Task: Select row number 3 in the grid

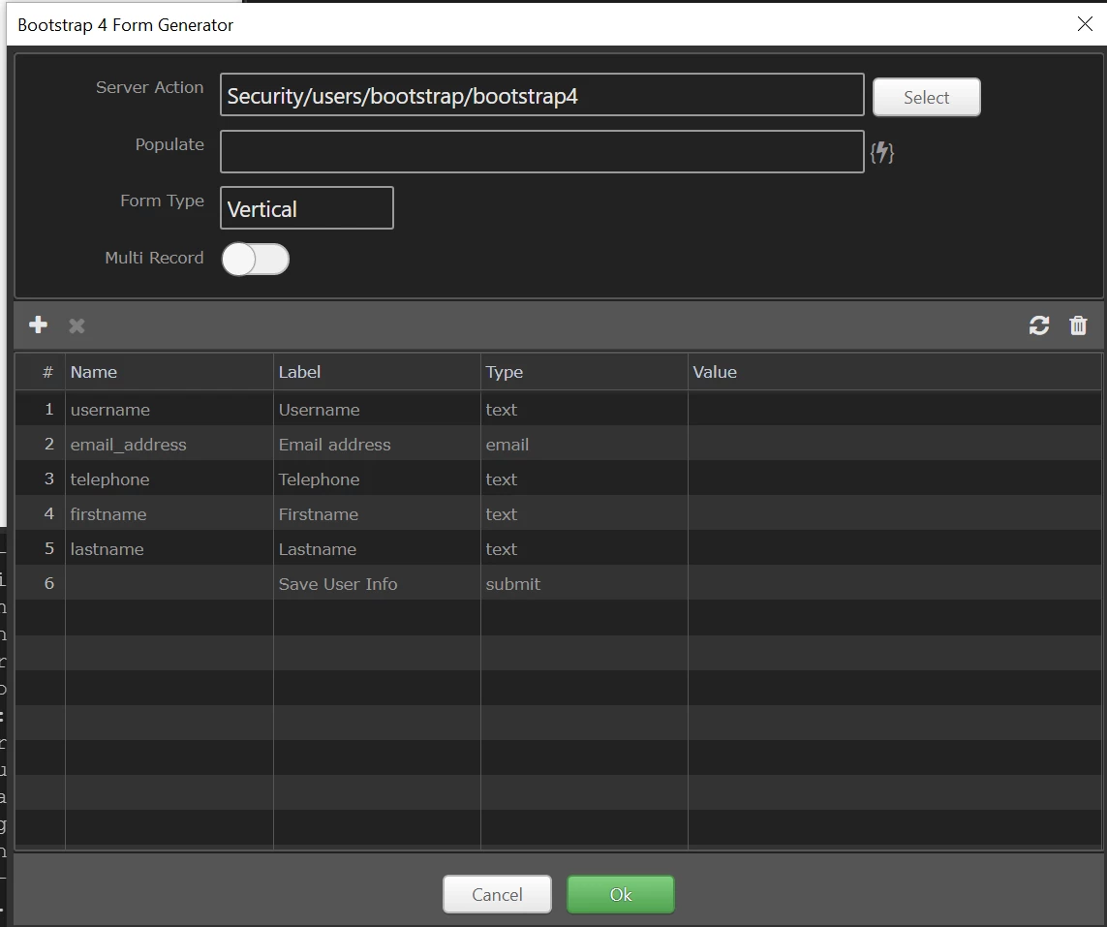Action: coord(41,479)
